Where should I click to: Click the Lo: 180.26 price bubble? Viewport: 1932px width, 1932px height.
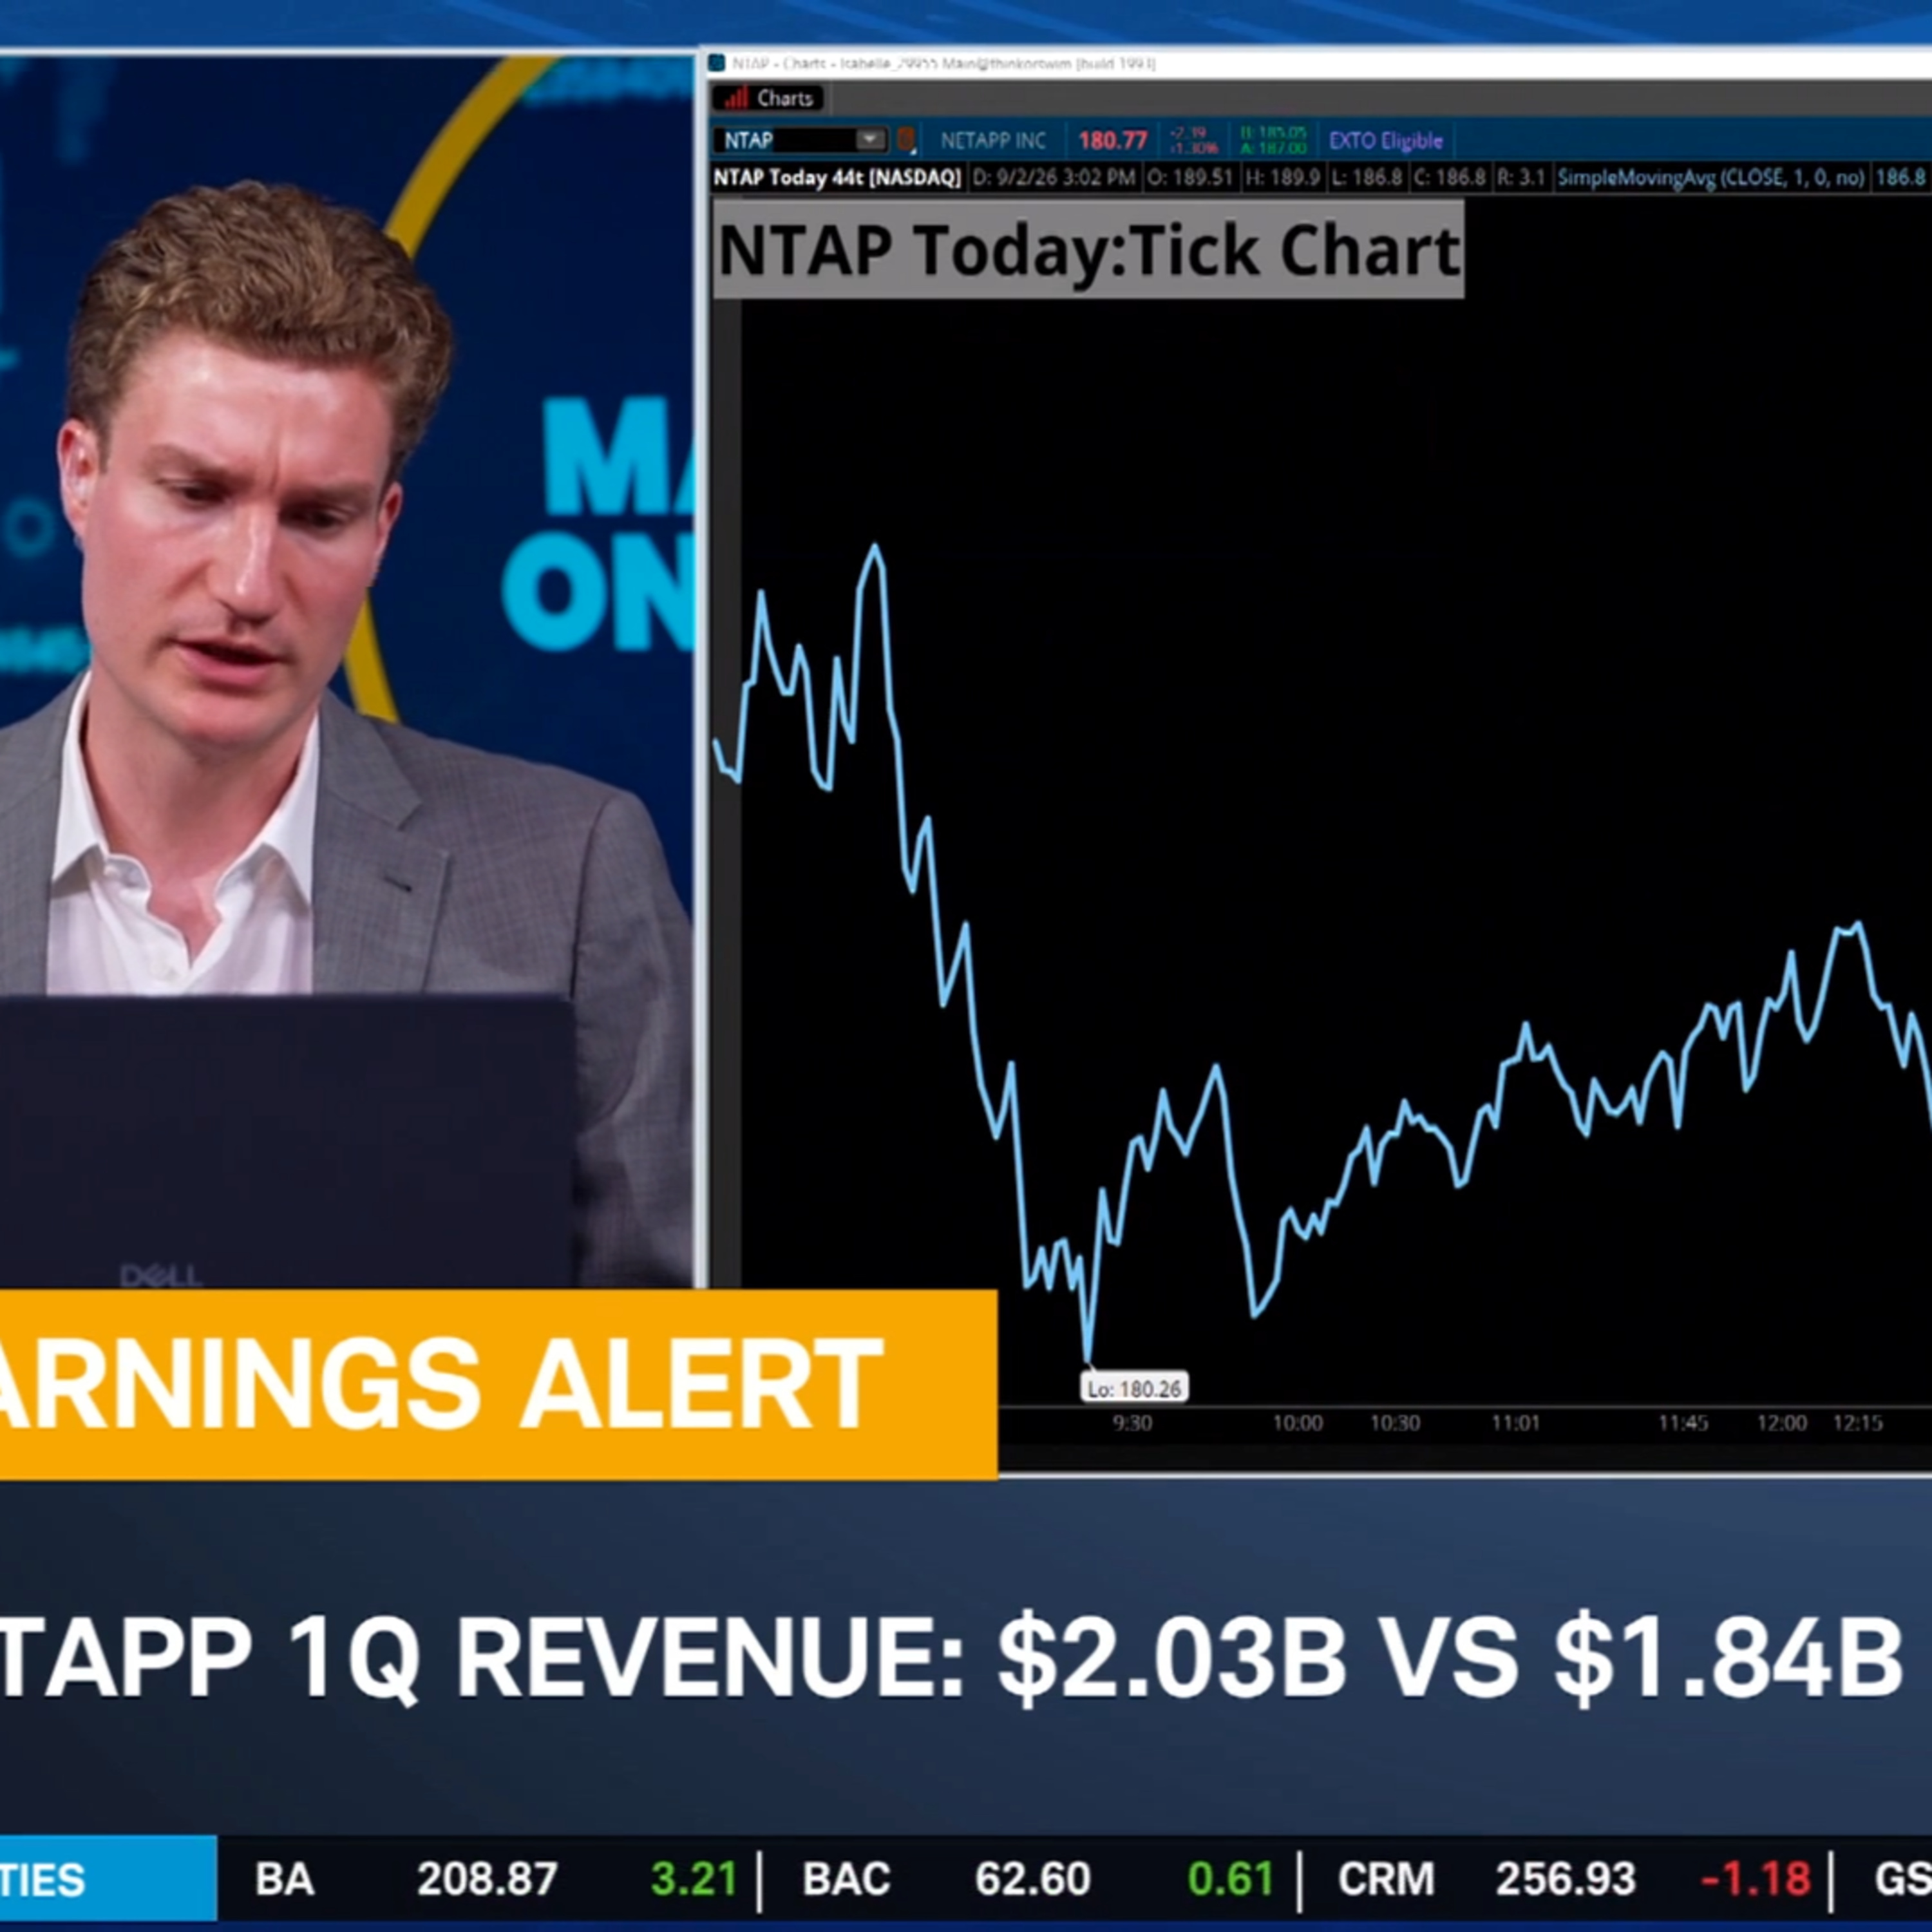coord(1134,1389)
